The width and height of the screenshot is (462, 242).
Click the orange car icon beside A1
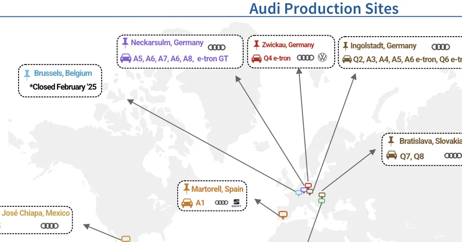[x=187, y=203]
